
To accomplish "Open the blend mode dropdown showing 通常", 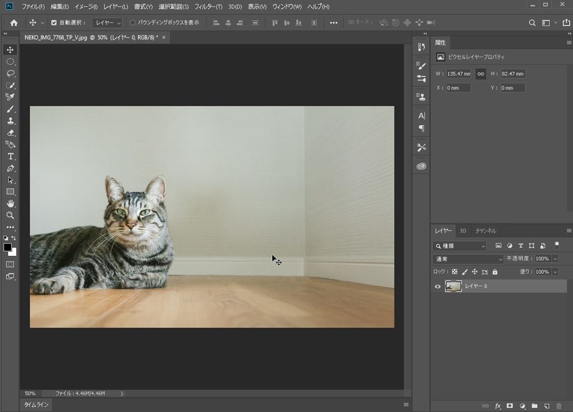I will 468,259.
